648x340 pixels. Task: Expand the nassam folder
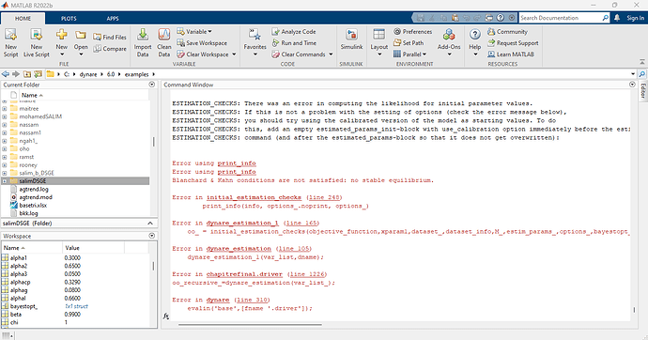[x=4, y=125]
